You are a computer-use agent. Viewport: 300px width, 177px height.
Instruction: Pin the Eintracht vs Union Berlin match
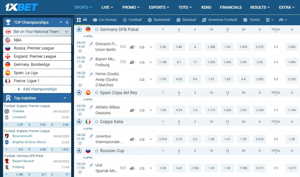click(91, 44)
